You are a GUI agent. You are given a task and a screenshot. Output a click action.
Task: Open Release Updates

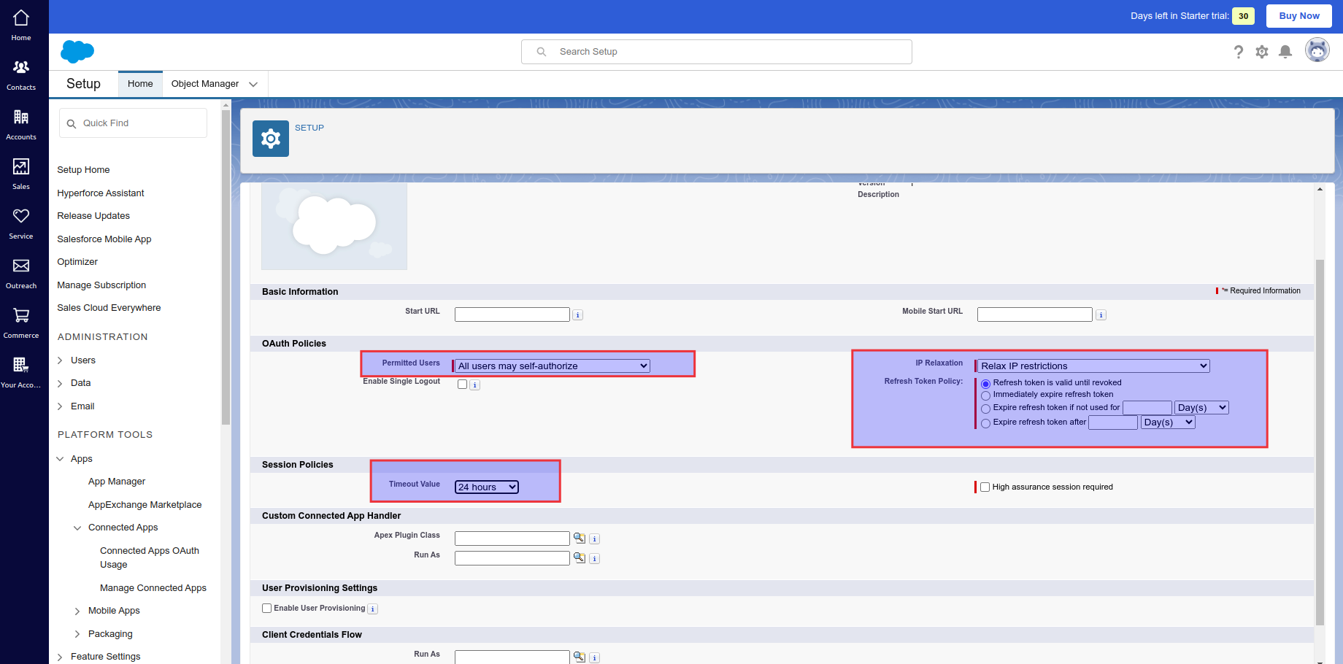93,216
